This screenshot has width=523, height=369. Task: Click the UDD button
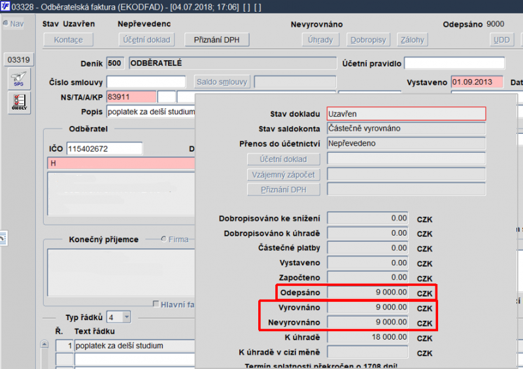tap(501, 40)
